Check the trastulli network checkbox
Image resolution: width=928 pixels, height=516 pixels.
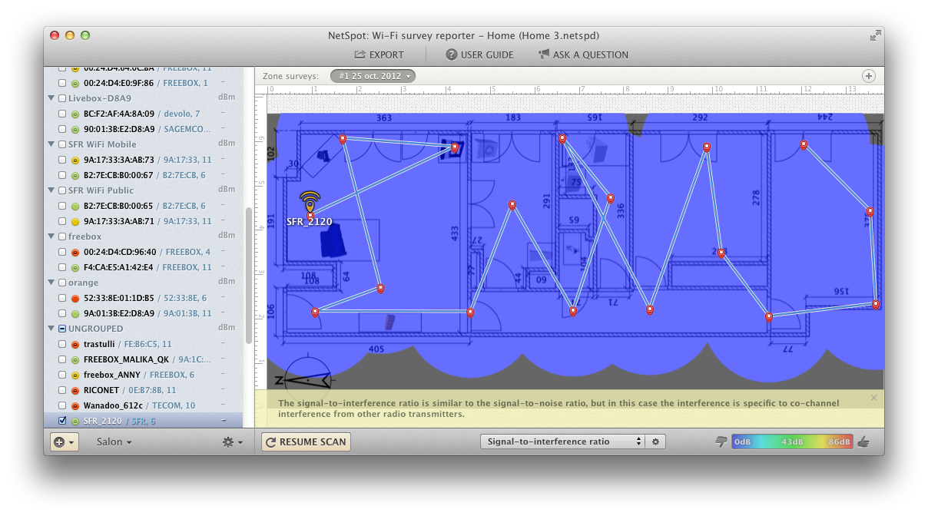pyautogui.click(x=62, y=344)
